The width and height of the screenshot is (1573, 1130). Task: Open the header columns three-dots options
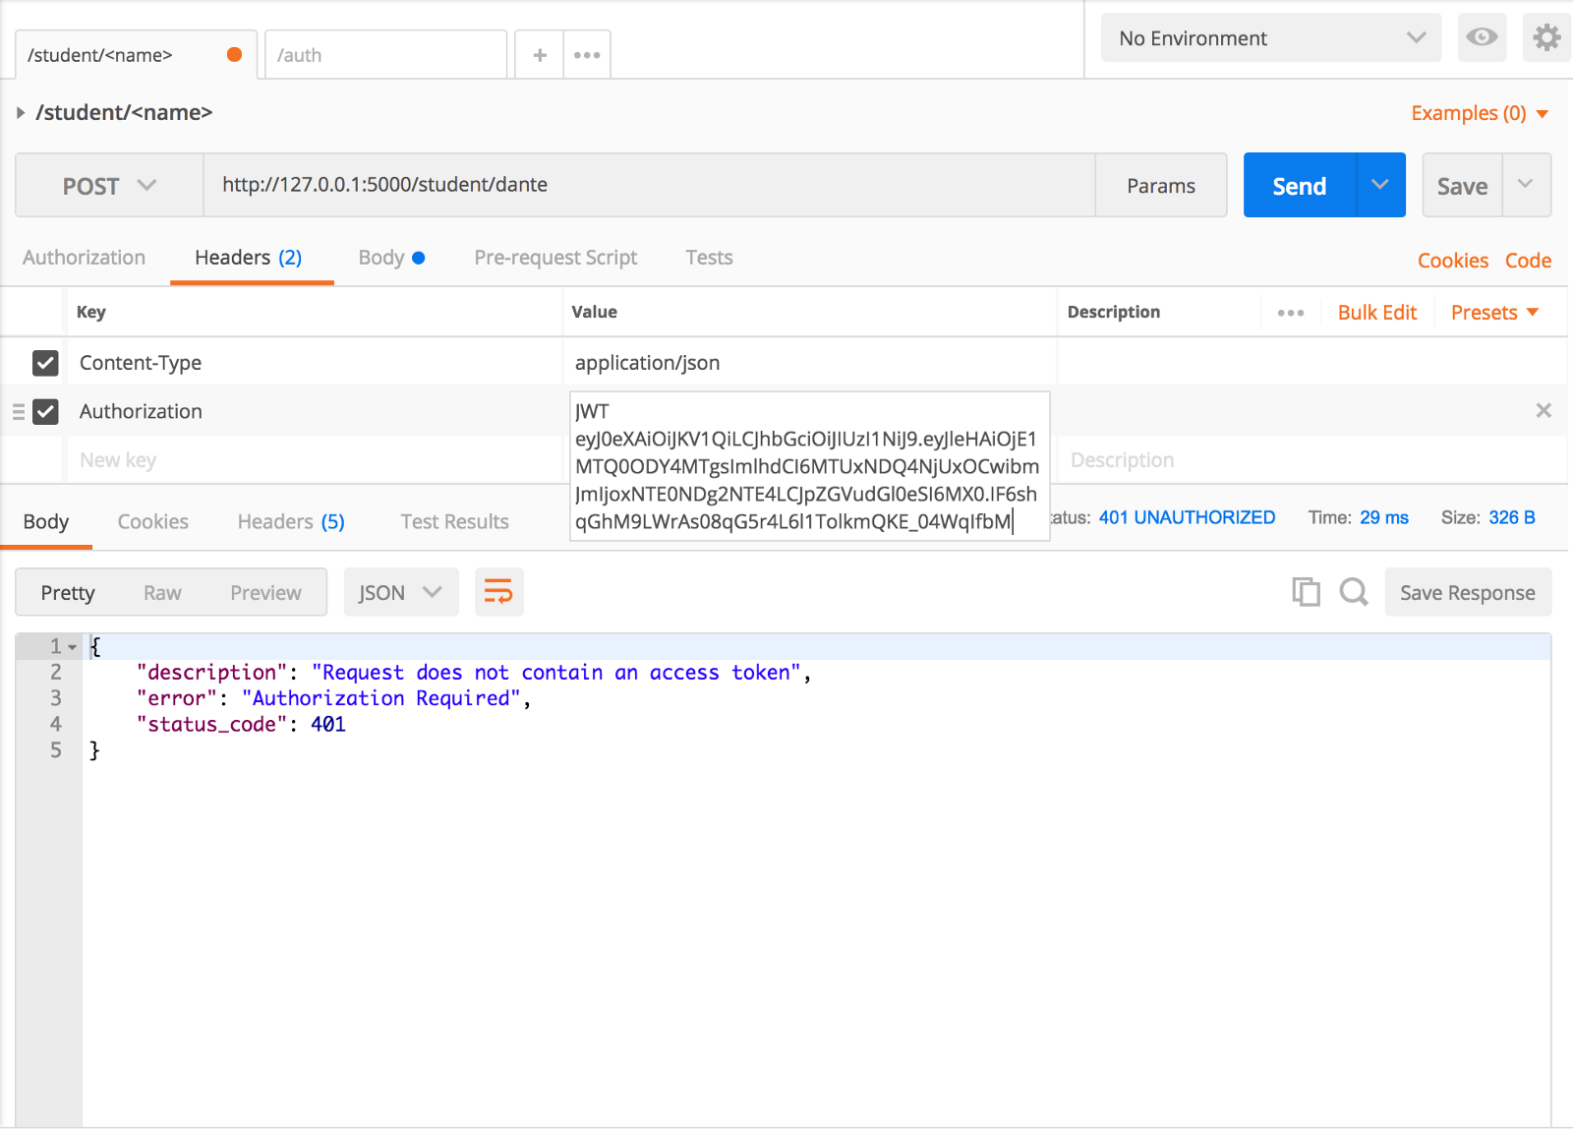(x=1290, y=313)
